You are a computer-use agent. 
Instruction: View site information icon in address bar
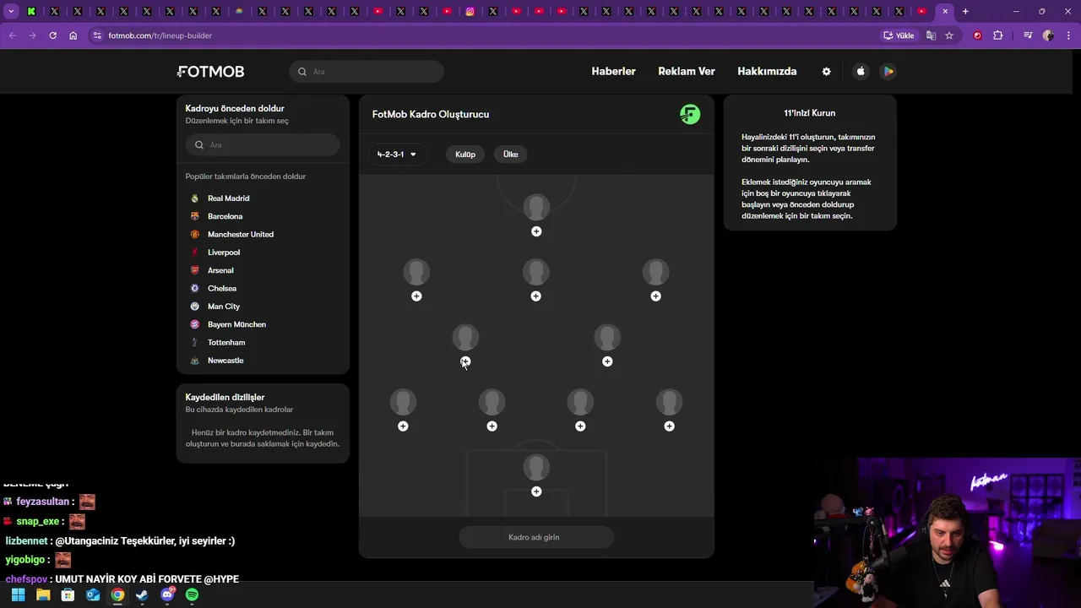tap(97, 35)
